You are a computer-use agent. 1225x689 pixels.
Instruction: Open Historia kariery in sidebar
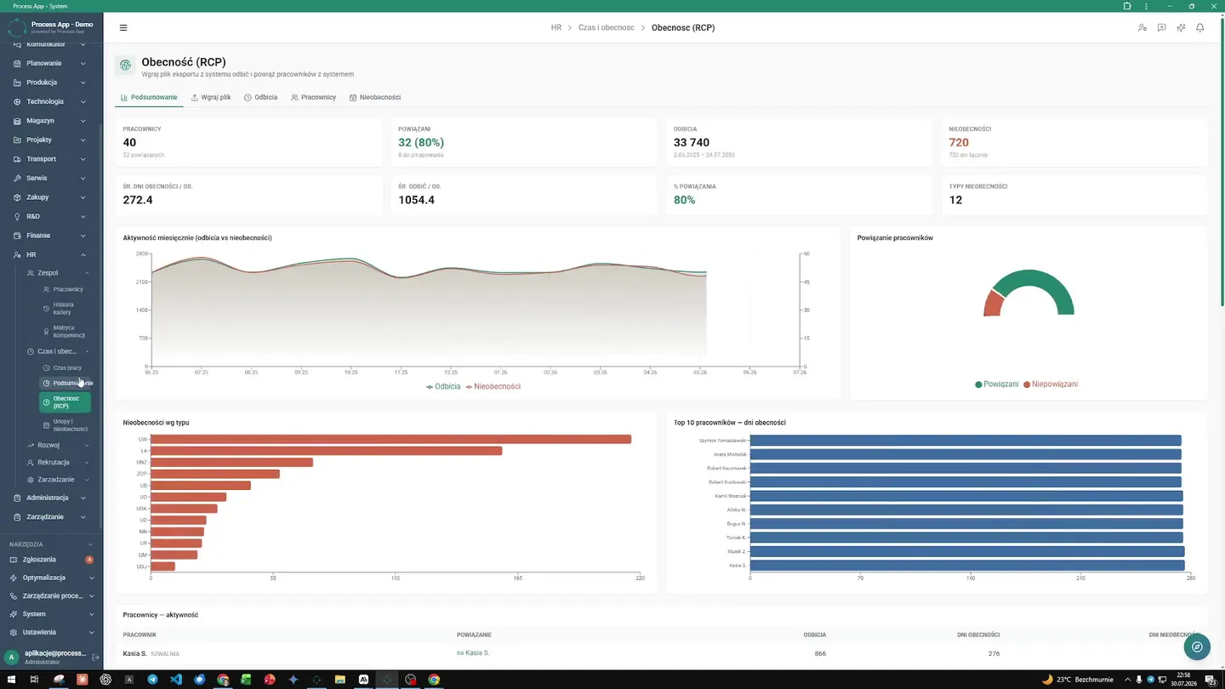(66, 308)
